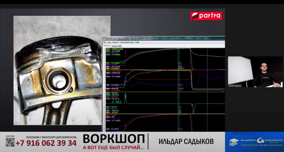This screenshot has height=152, width=284.
Task: Open the Options menu
Action: [x=116, y=42]
